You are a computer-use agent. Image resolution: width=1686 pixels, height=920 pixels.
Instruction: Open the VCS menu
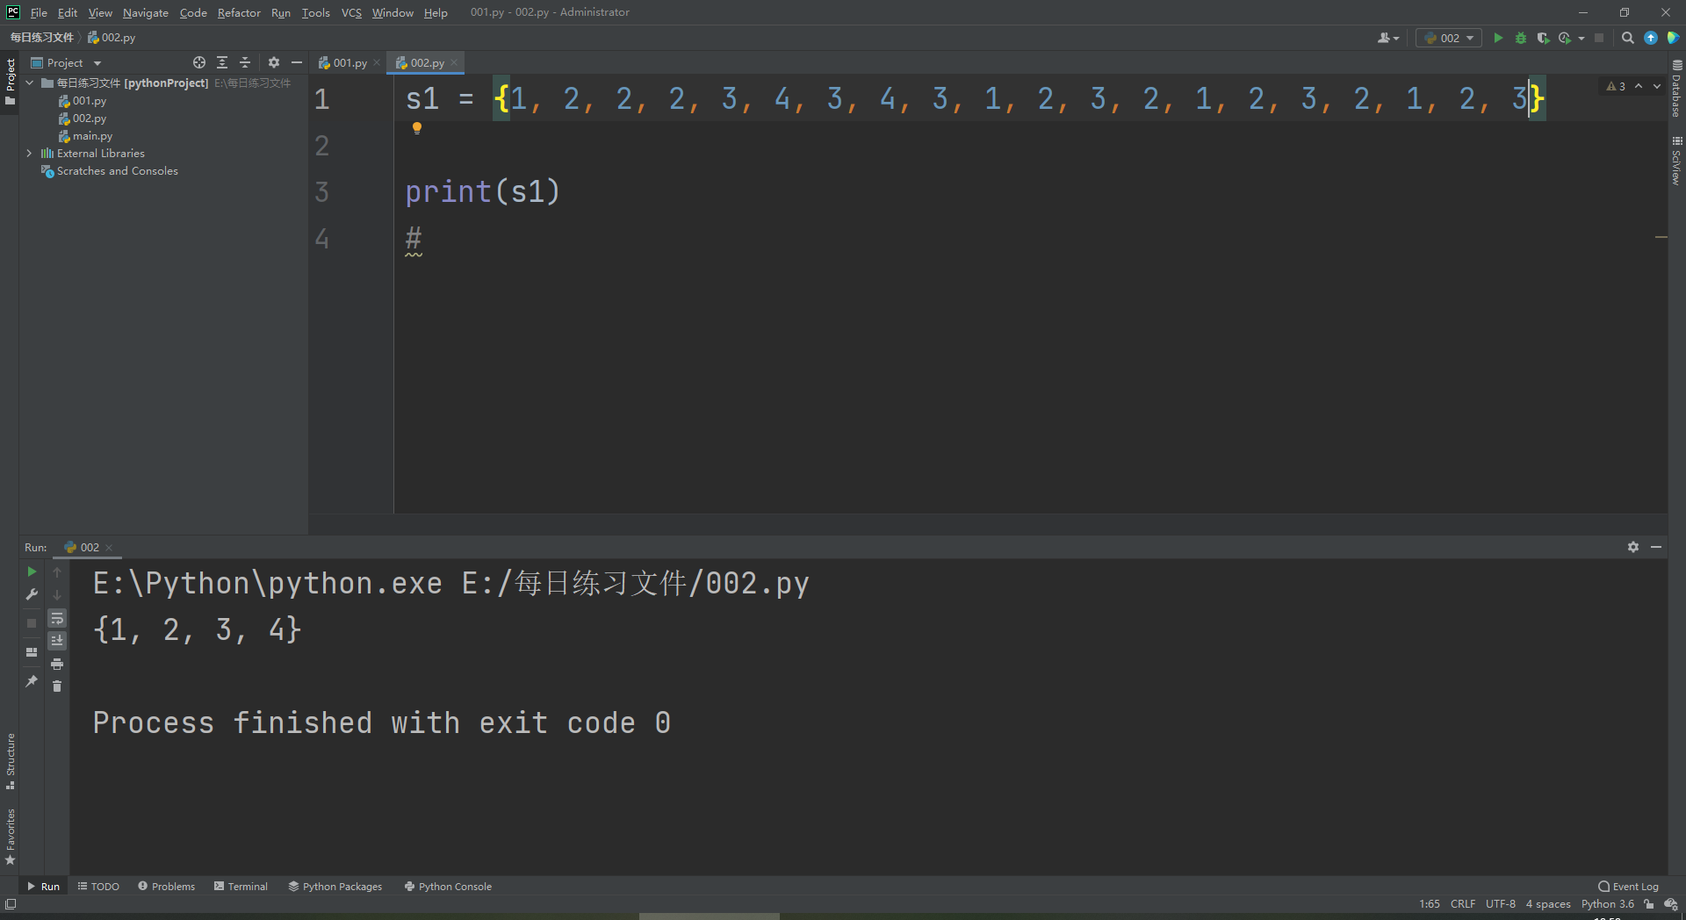[x=351, y=12]
